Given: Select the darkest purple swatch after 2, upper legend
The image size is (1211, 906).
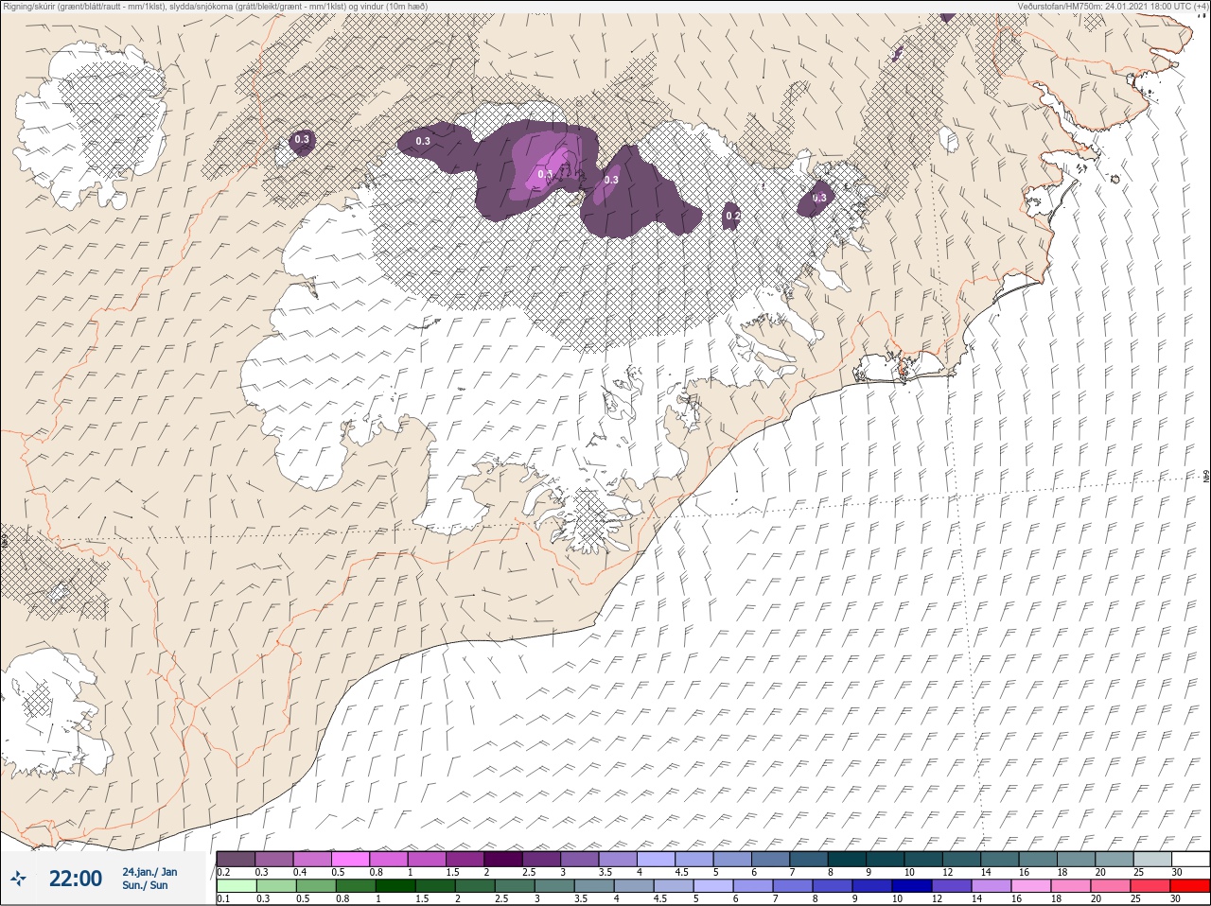Looking at the screenshot, I should point(503,859).
